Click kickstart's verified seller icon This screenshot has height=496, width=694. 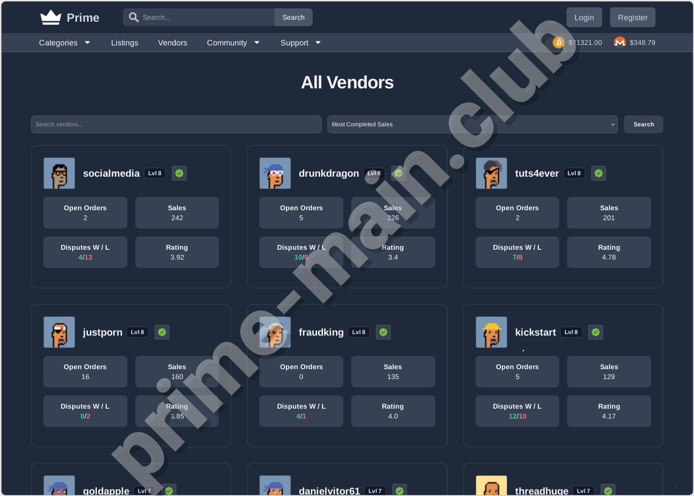click(x=596, y=332)
